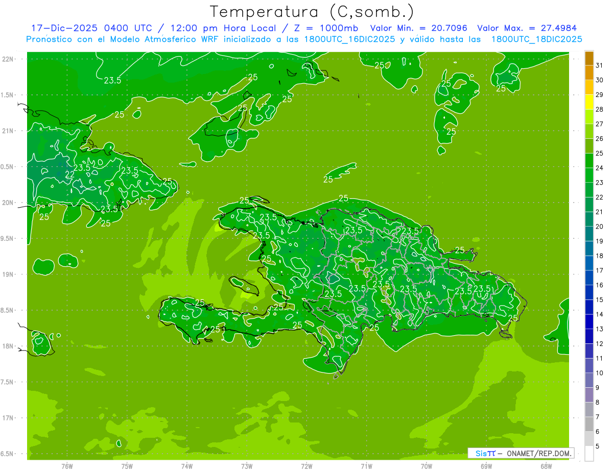Click the "22" contour label over eastern Cuba
Viewport: 613px width, 473px height.
[70, 175]
